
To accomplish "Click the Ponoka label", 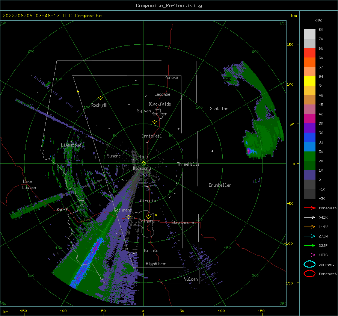I will coord(171,77).
